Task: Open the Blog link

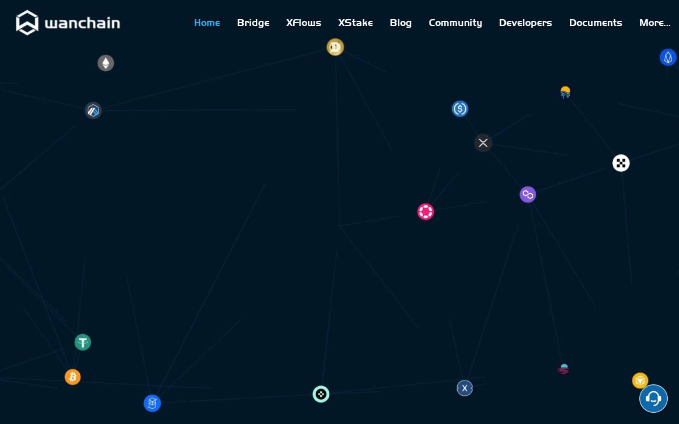Action: point(401,23)
